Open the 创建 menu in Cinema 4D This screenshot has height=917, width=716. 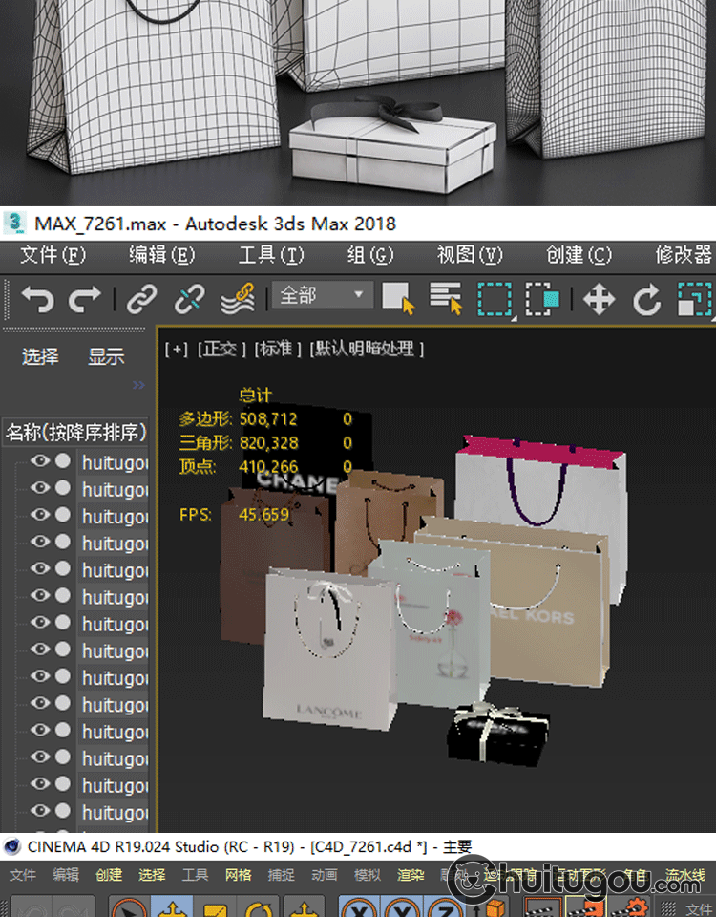point(109,875)
